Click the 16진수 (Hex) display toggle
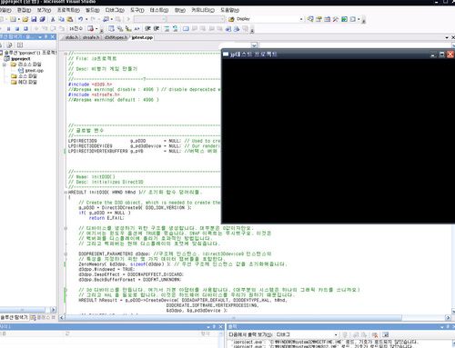 [x=76, y=28]
